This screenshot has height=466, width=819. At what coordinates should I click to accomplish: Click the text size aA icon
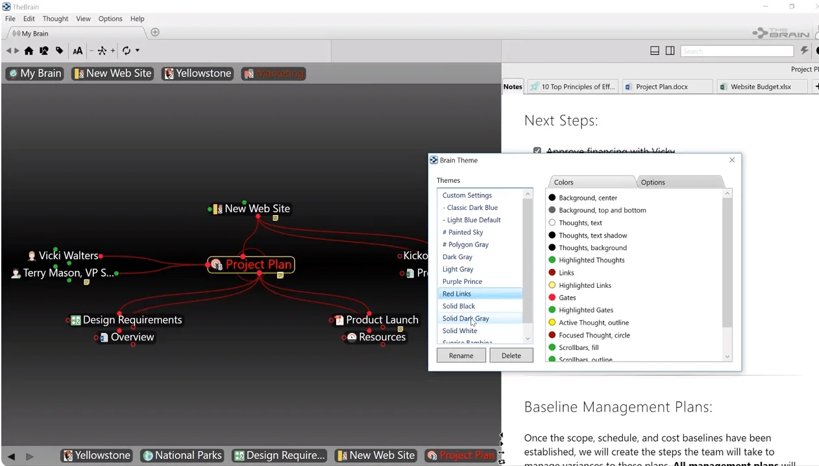click(x=78, y=51)
